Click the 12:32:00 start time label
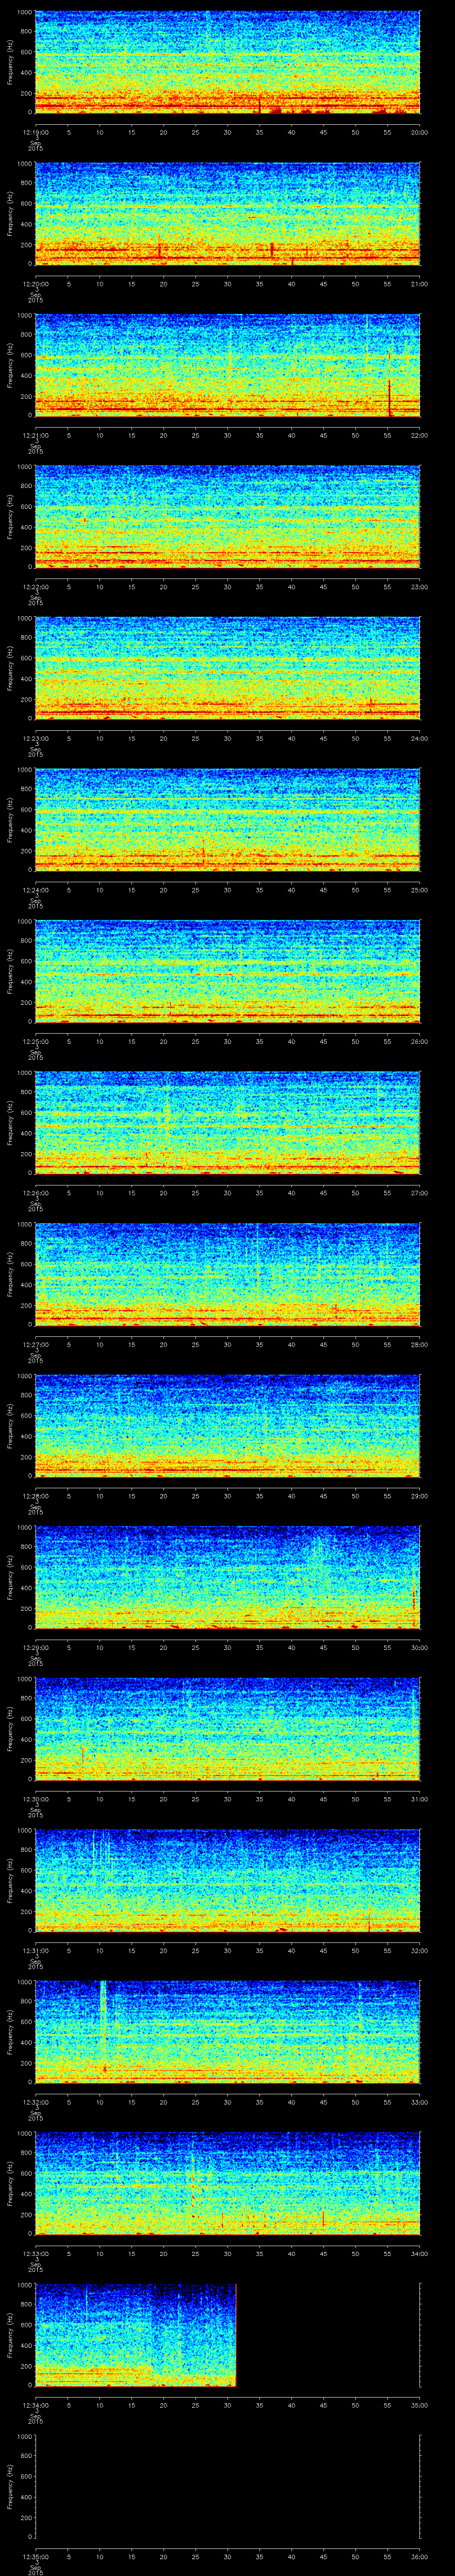 (x=35, y=2101)
